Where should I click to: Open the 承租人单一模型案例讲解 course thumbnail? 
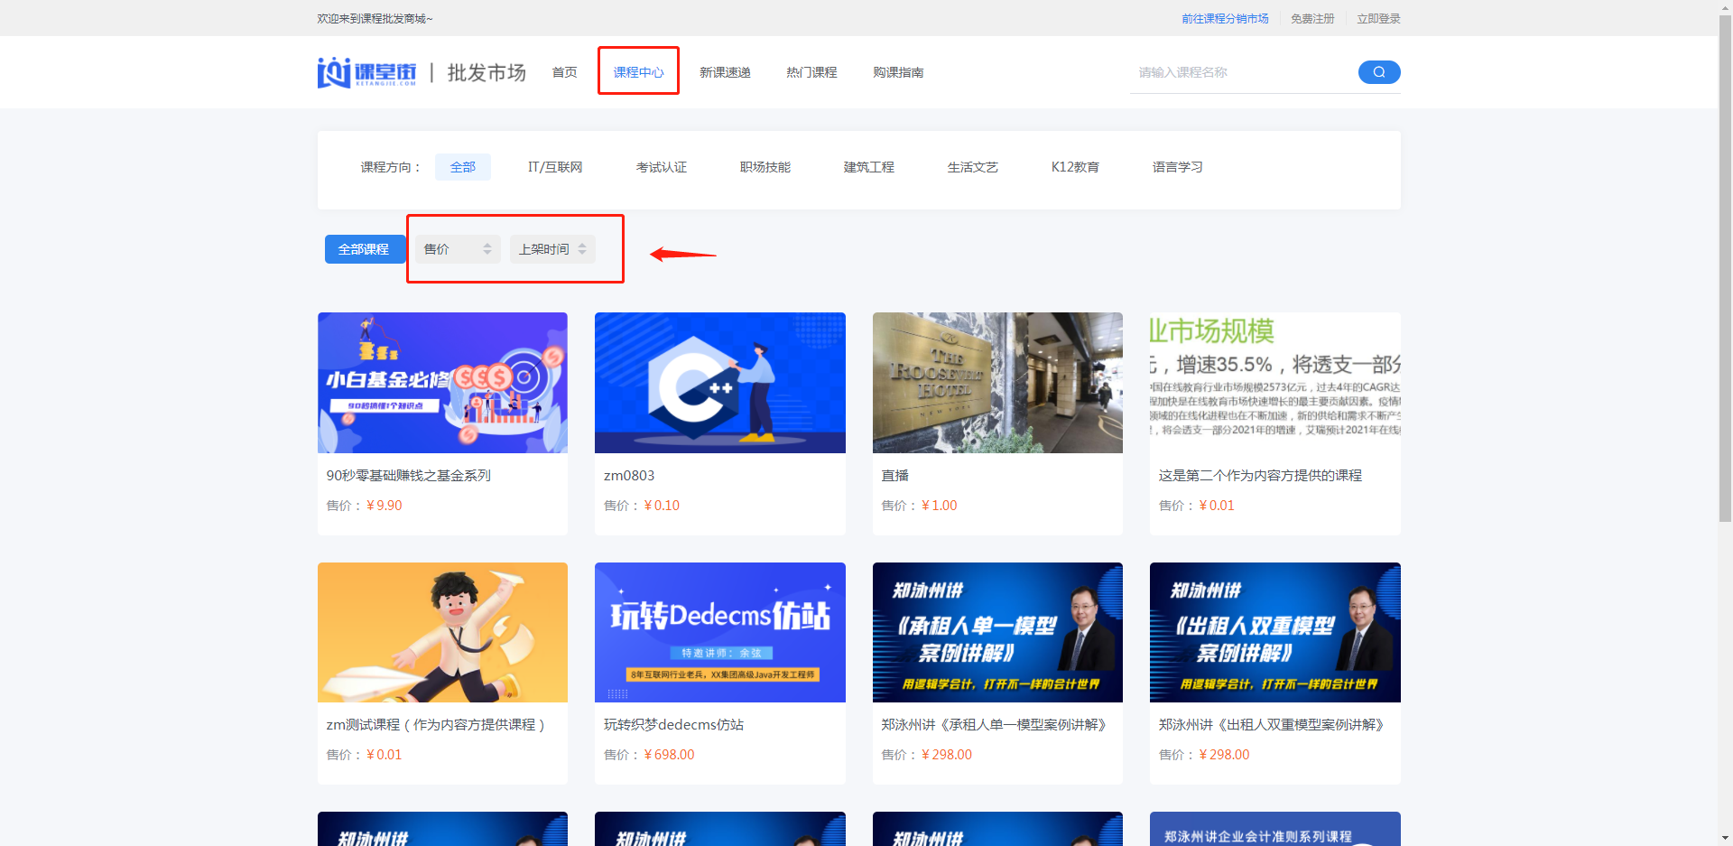[997, 632]
